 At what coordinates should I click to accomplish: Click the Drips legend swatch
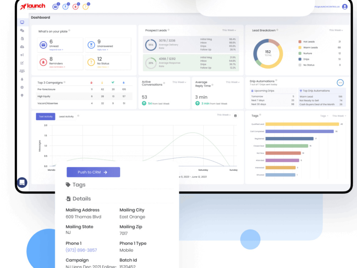[x=300, y=59]
